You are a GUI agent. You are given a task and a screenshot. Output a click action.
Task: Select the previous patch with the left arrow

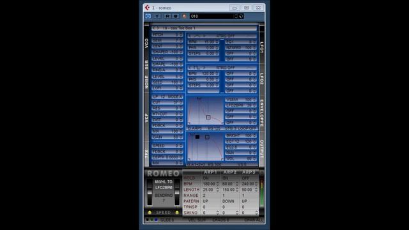154,28
